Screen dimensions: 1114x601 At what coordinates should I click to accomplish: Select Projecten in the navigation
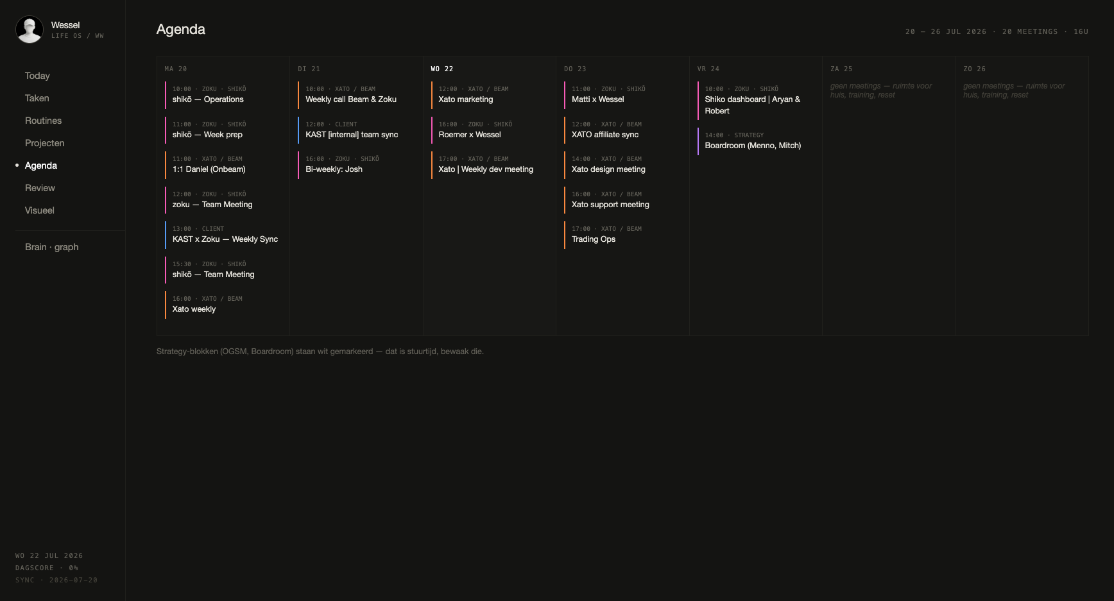pos(44,143)
